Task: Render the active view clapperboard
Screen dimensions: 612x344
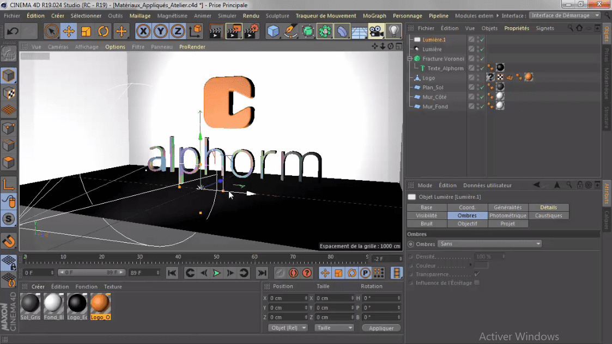Action: [215, 31]
